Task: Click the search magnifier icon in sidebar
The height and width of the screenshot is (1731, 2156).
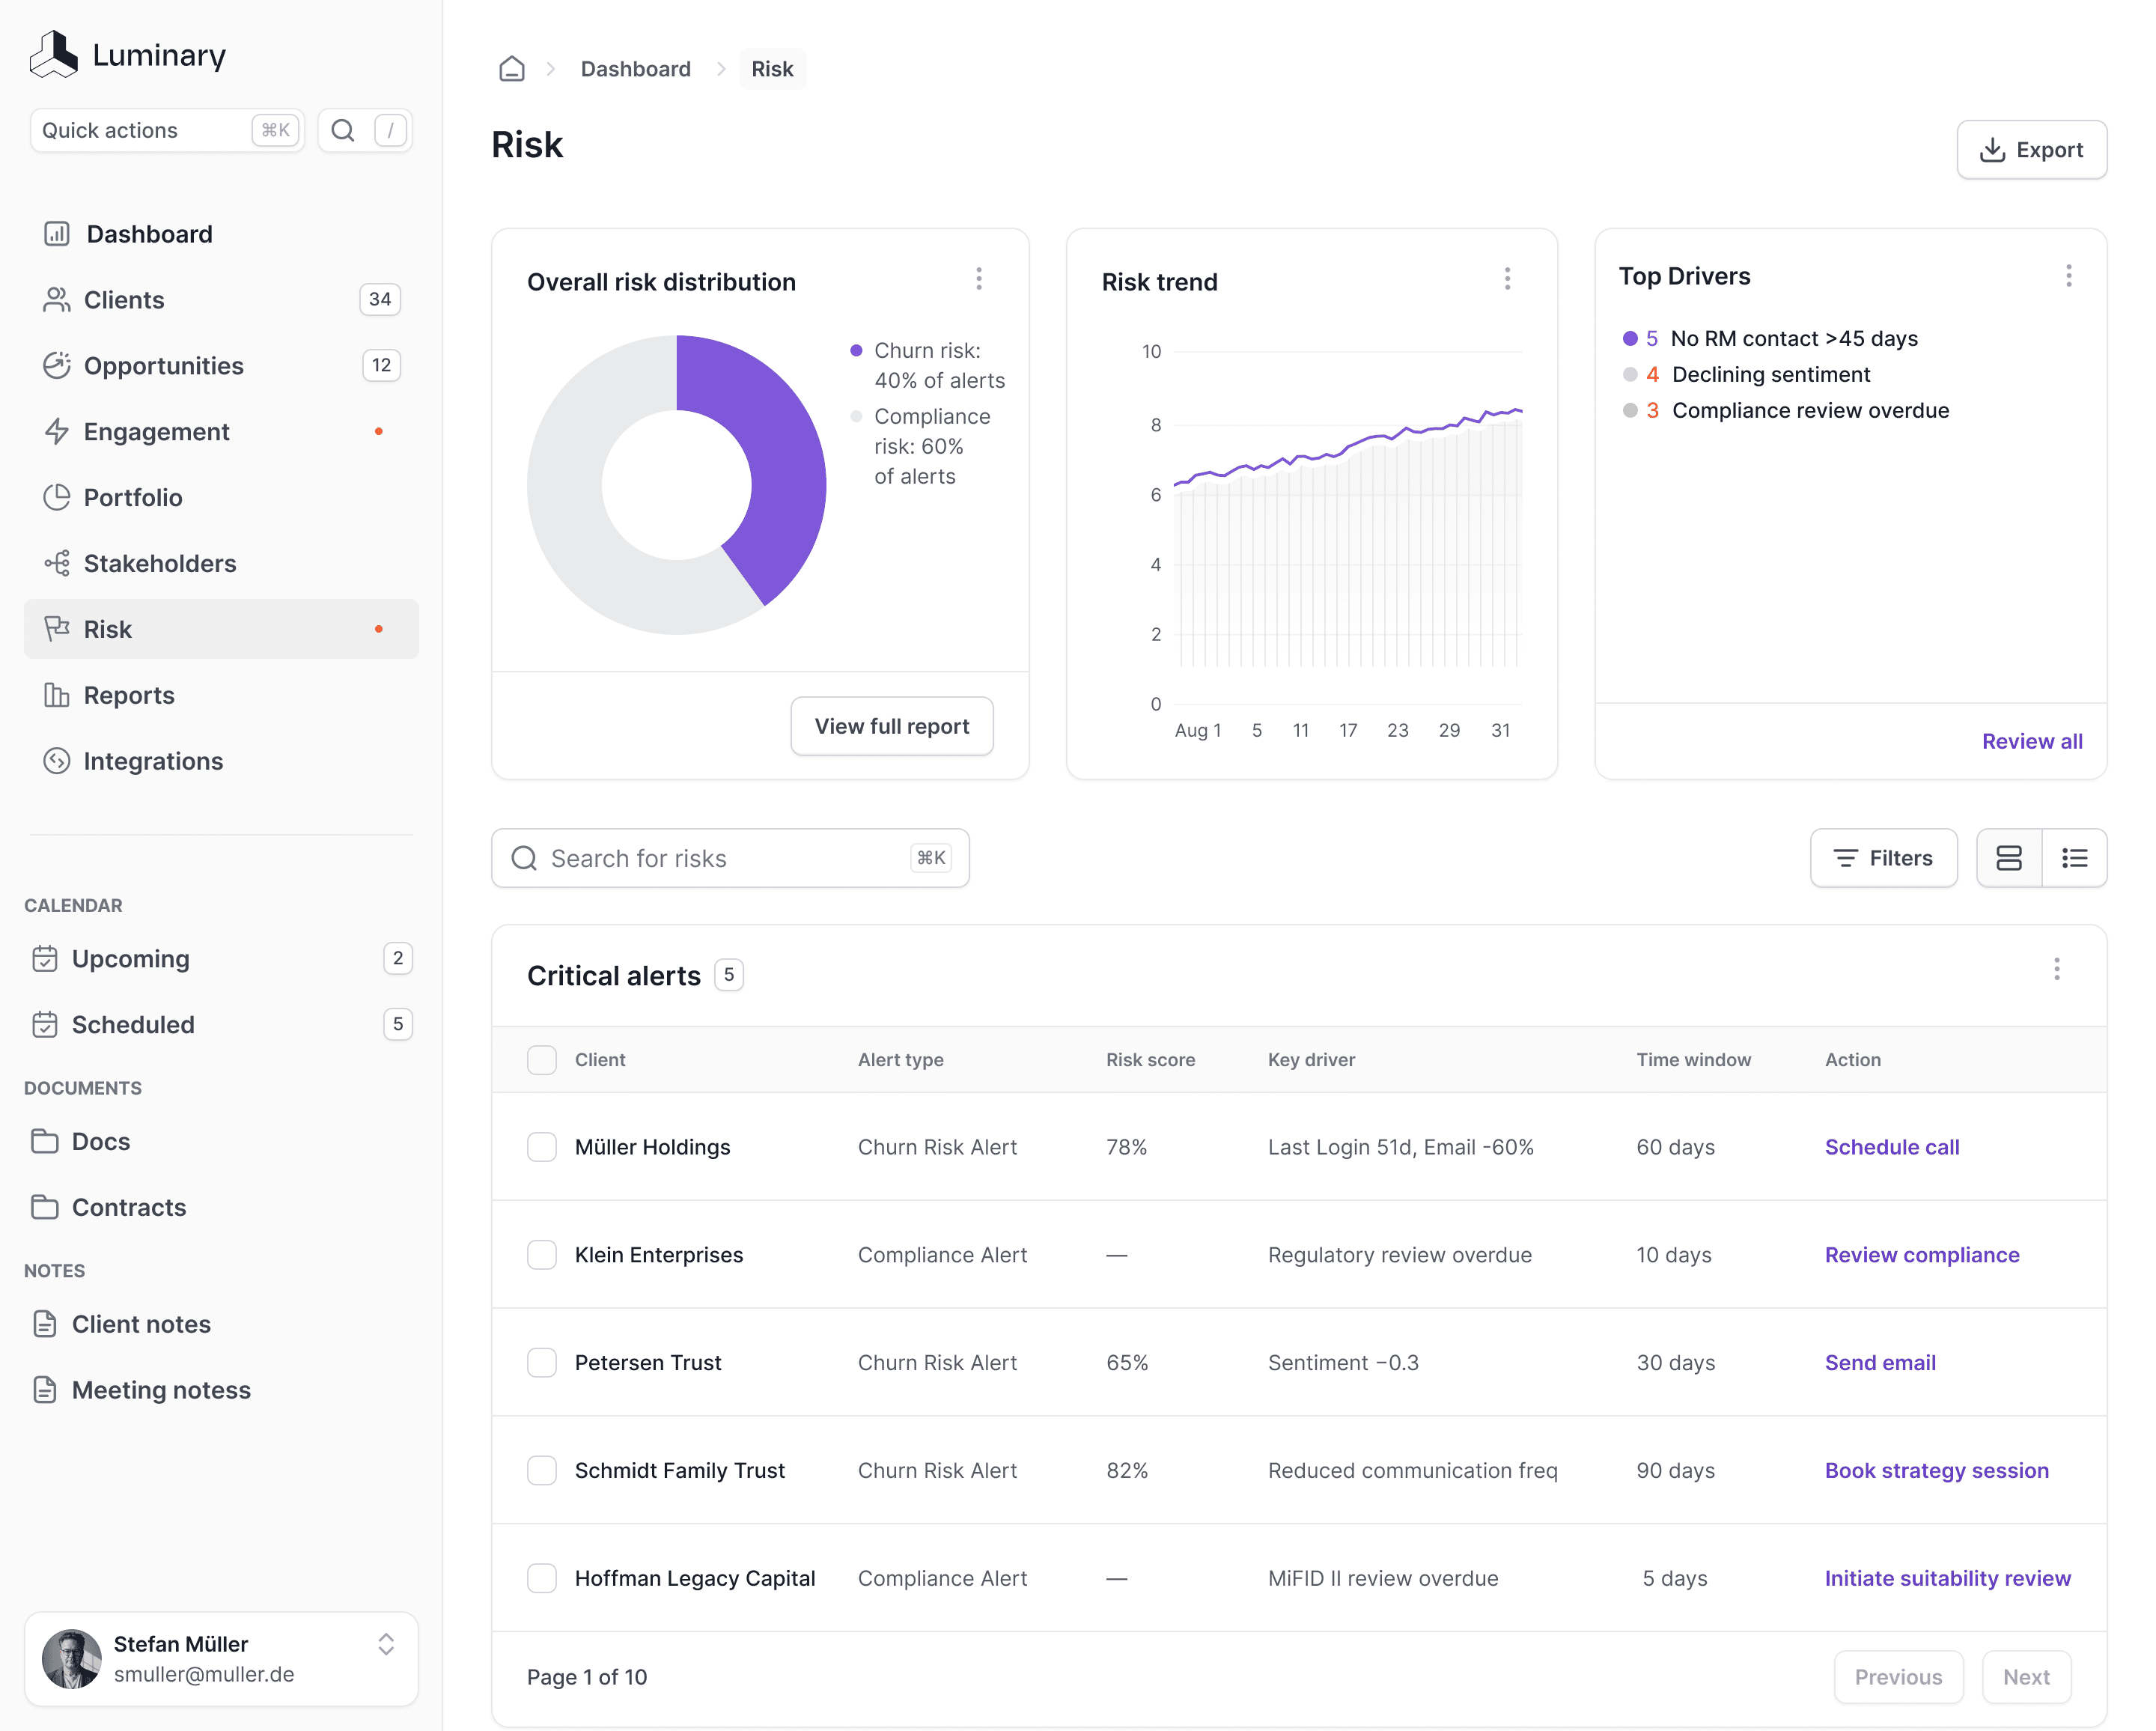Action: click(343, 130)
